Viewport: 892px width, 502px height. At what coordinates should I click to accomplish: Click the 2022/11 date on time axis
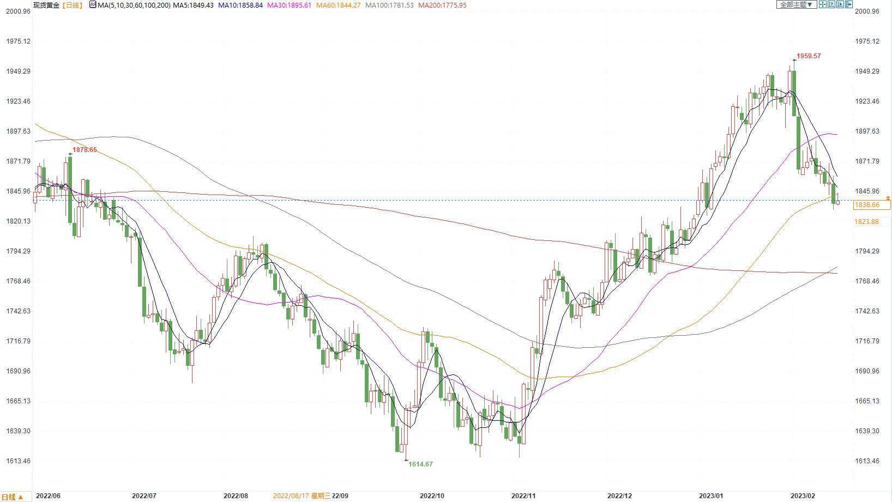(x=523, y=496)
